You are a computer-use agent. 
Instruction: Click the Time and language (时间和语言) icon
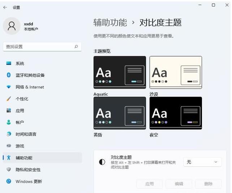click(9, 134)
